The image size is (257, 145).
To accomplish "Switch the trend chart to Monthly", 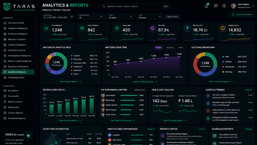I will tap(158, 47).
